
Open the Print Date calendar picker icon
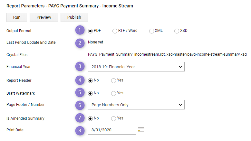tap(141, 130)
